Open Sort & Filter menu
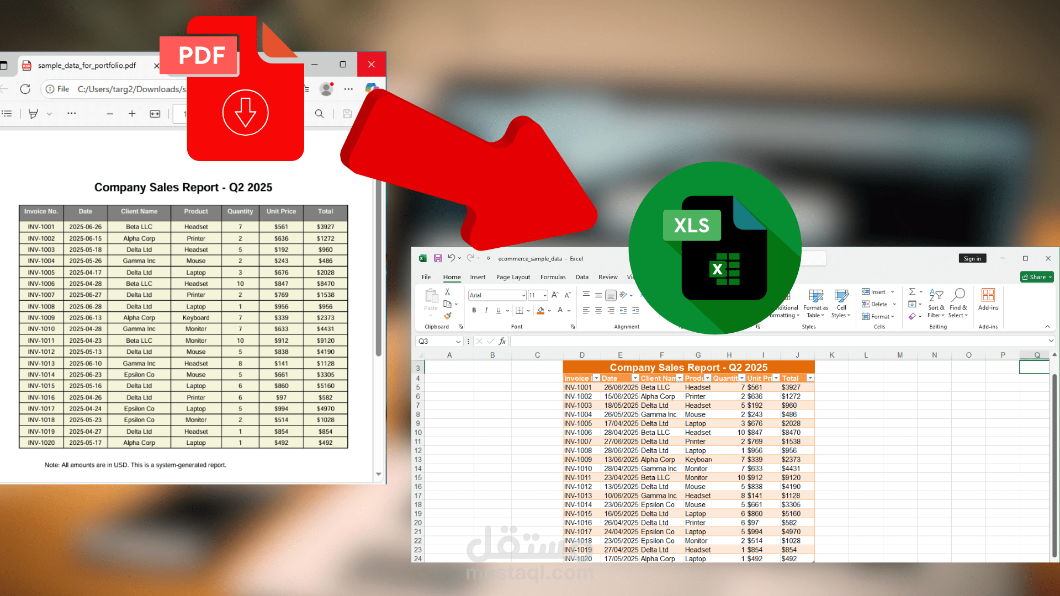The image size is (1060, 596). point(936,304)
